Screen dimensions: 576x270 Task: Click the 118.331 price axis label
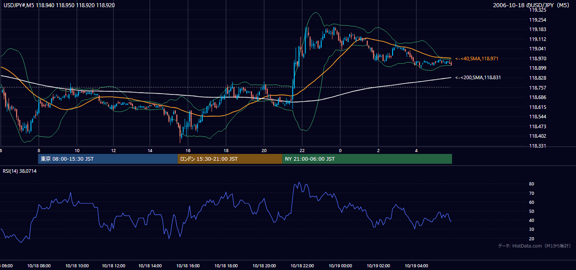pos(537,146)
